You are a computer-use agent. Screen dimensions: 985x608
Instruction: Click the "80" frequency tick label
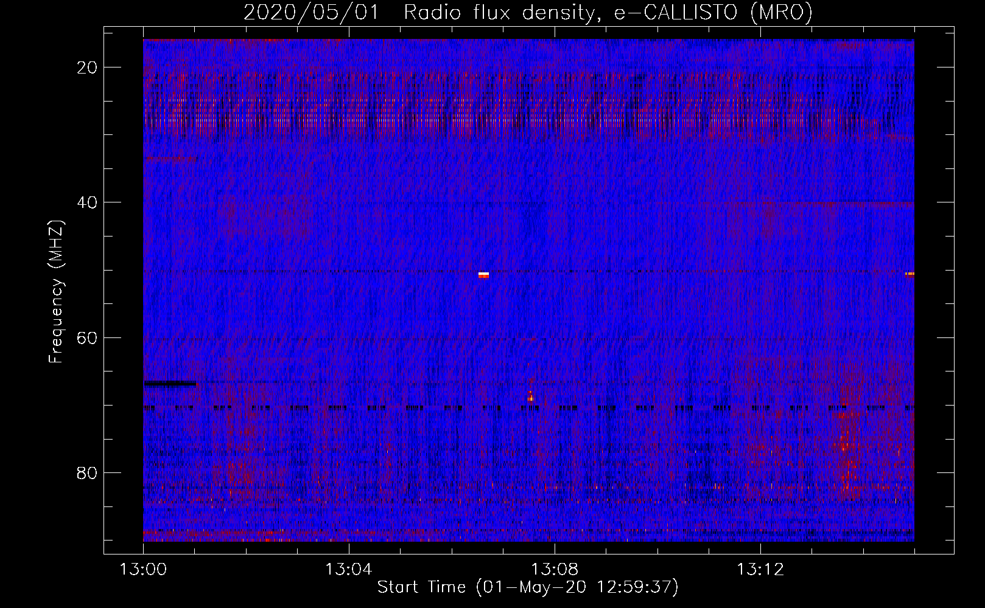pyautogui.click(x=87, y=472)
